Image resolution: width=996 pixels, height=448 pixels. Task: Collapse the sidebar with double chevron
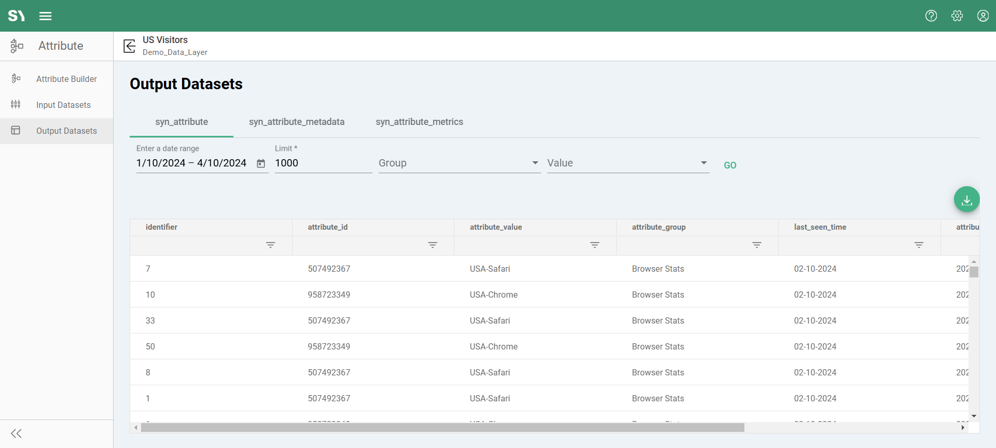(x=16, y=433)
